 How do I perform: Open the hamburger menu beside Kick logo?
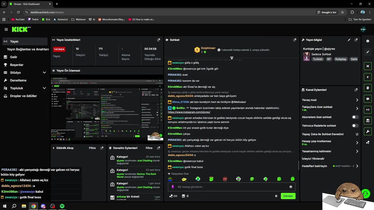pyautogui.click(x=6, y=29)
